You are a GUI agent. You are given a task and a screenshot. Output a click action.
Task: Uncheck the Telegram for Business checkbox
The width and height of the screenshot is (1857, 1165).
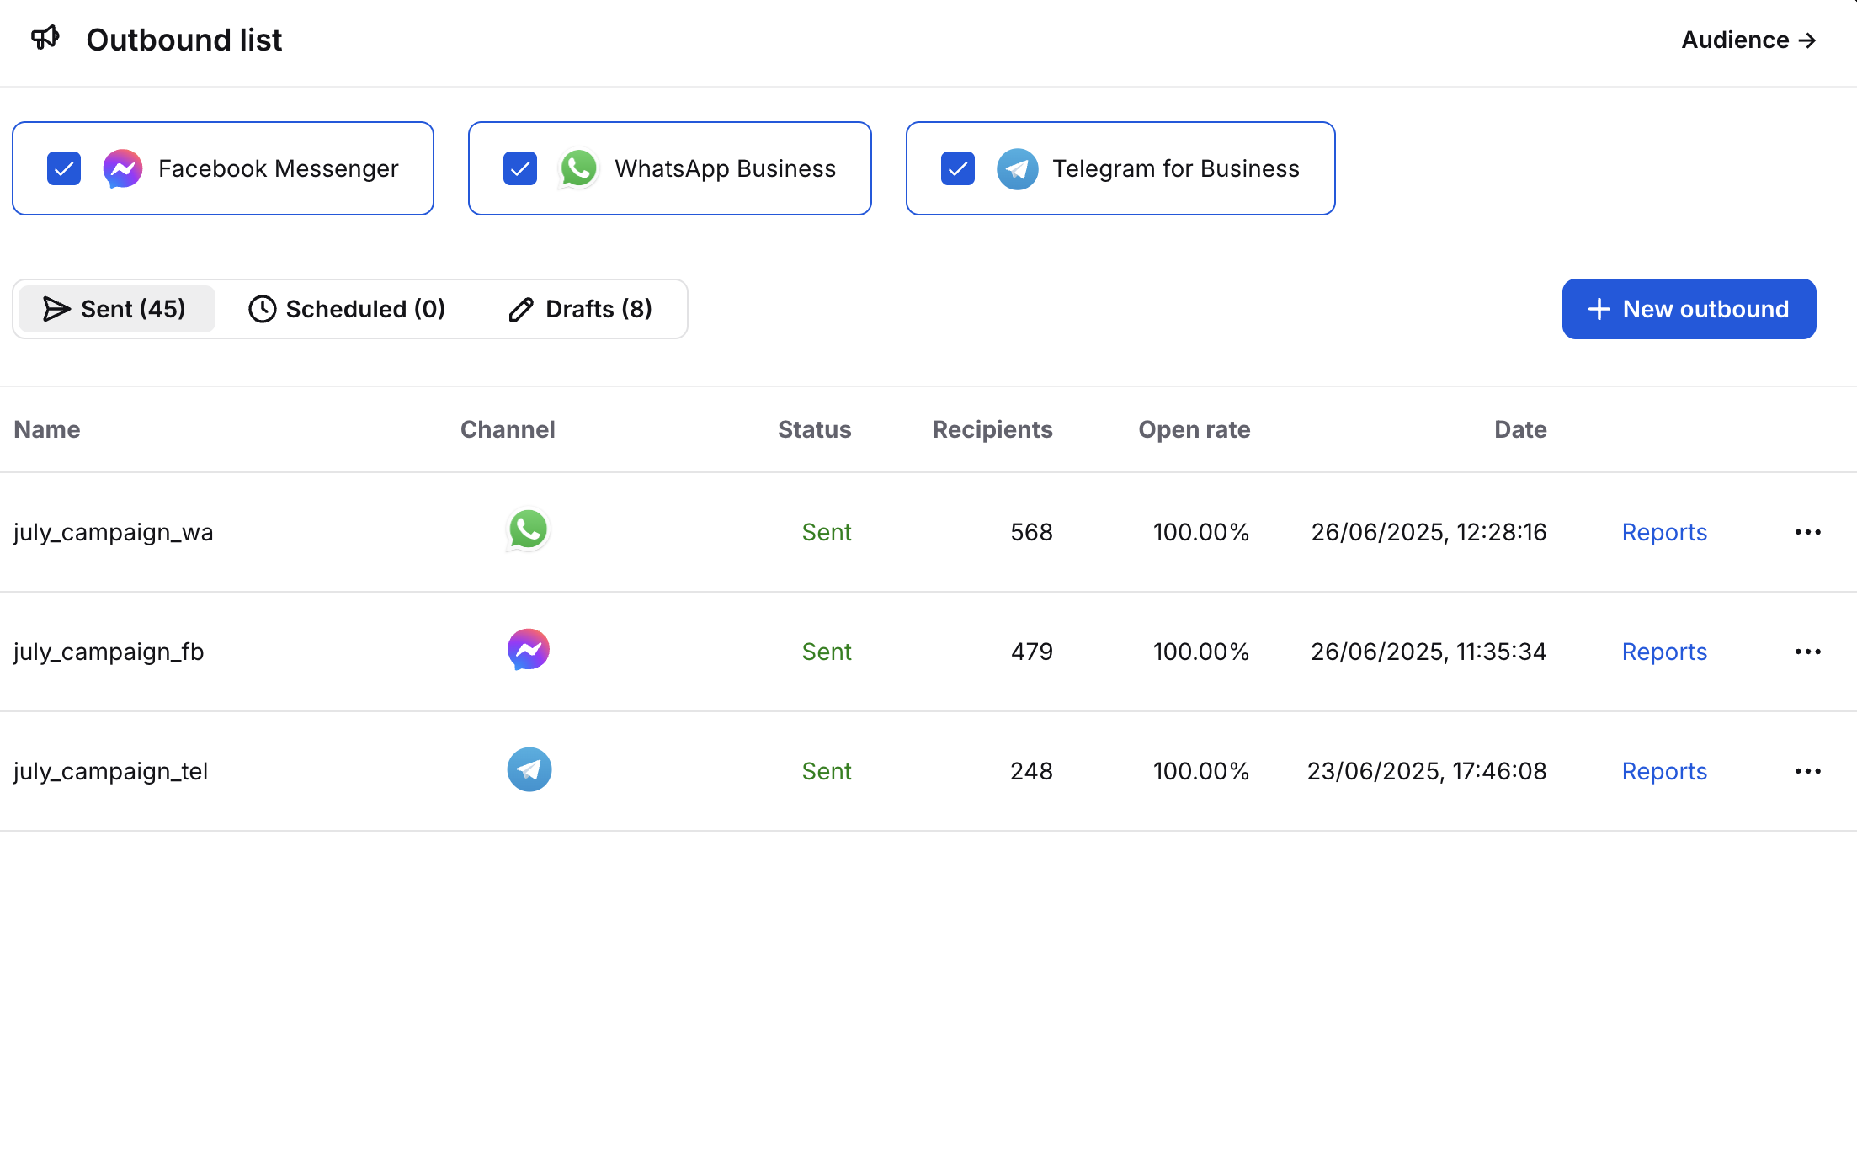pyautogui.click(x=958, y=168)
